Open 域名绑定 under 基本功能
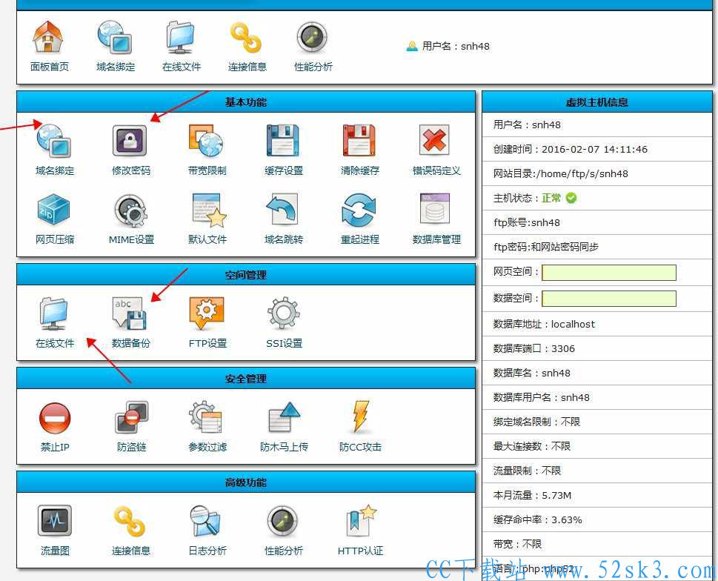This screenshot has height=581, width=718. pos(54,141)
